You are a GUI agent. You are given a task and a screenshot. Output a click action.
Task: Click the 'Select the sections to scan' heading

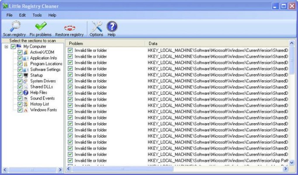[x=33, y=41]
